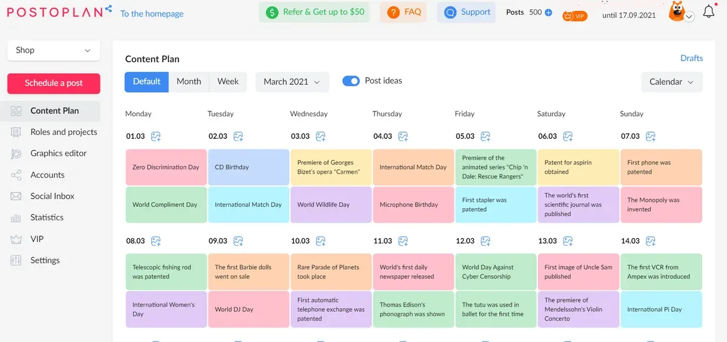This screenshot has height=342, width=727.
Task: Switch to the Month view tab
Action: click(x=188, y=82)
